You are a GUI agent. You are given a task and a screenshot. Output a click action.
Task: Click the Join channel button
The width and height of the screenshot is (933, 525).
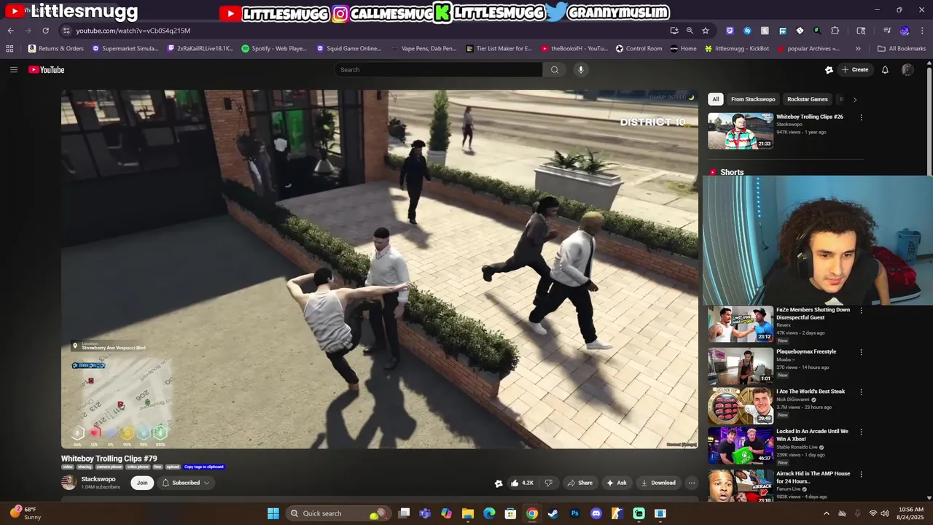click(x=142, y=483)
